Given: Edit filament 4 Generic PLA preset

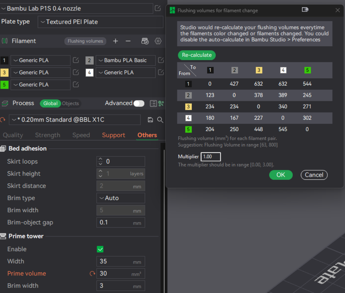Looking at the screenshot, I should tap(161, 72).
